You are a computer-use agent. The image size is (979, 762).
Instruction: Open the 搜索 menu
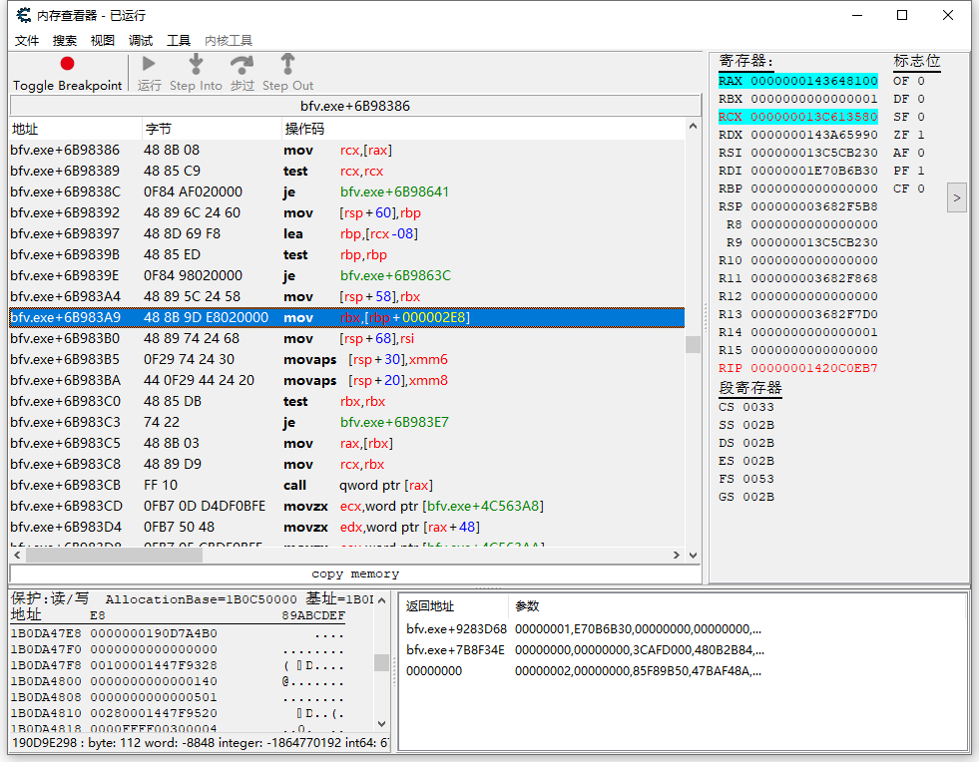tap(64, 41)
